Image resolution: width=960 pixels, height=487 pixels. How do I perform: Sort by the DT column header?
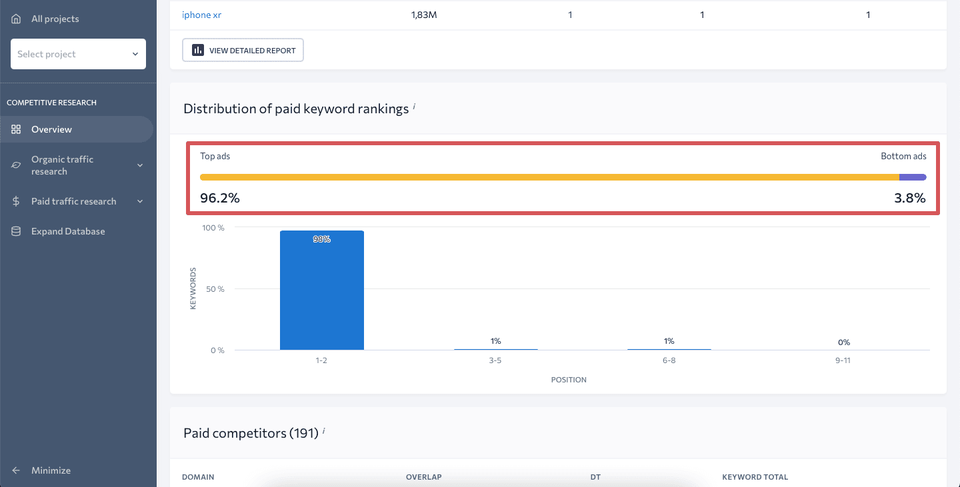[x=596, y=477]
